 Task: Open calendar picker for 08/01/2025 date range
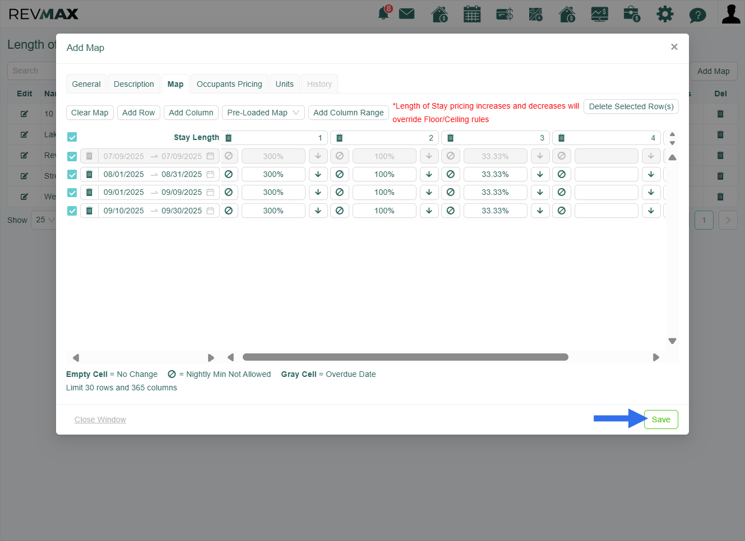pyautogui.click(x=210, y=174)
